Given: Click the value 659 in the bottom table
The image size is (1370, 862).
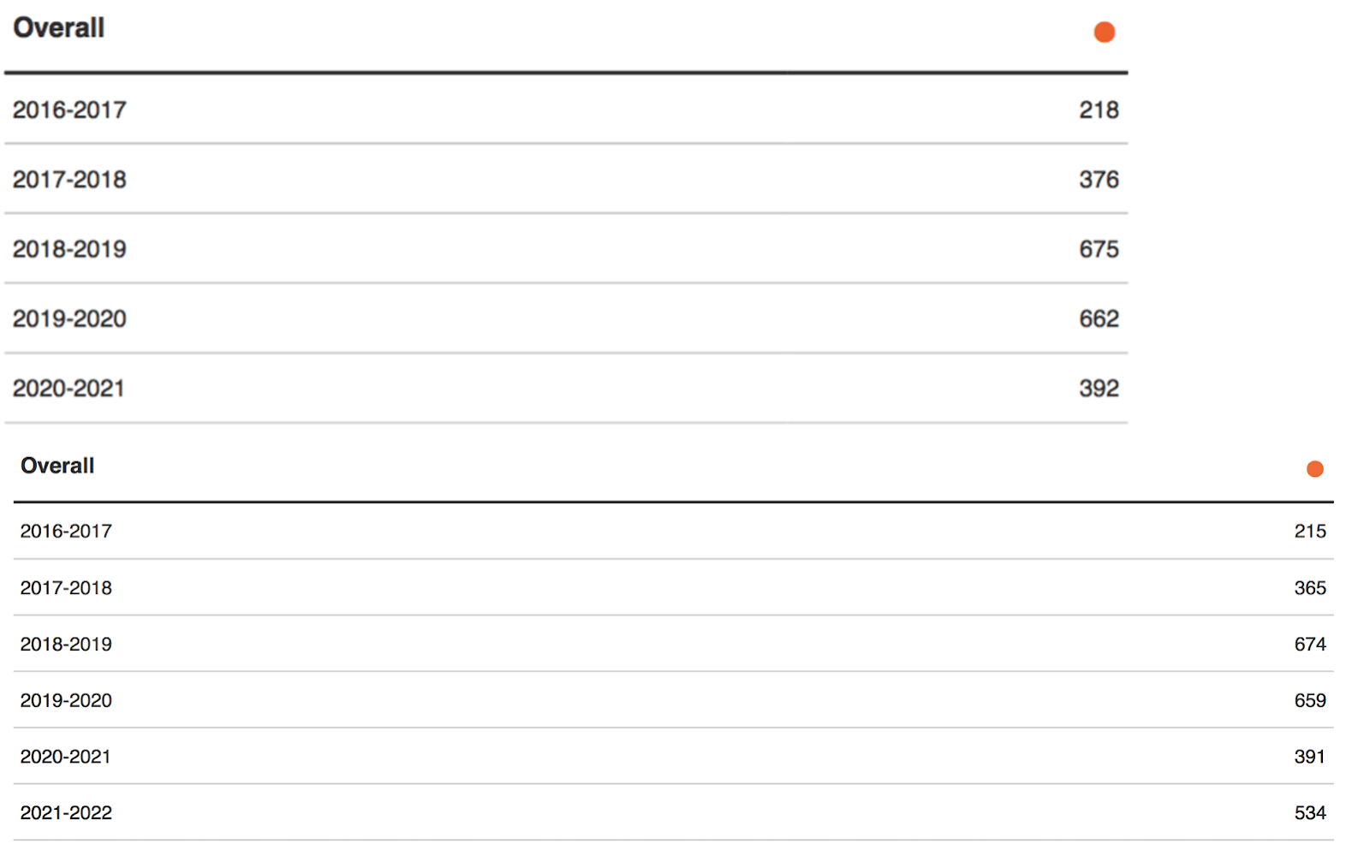Looking at the screenshot, I should click(1310, 700).
